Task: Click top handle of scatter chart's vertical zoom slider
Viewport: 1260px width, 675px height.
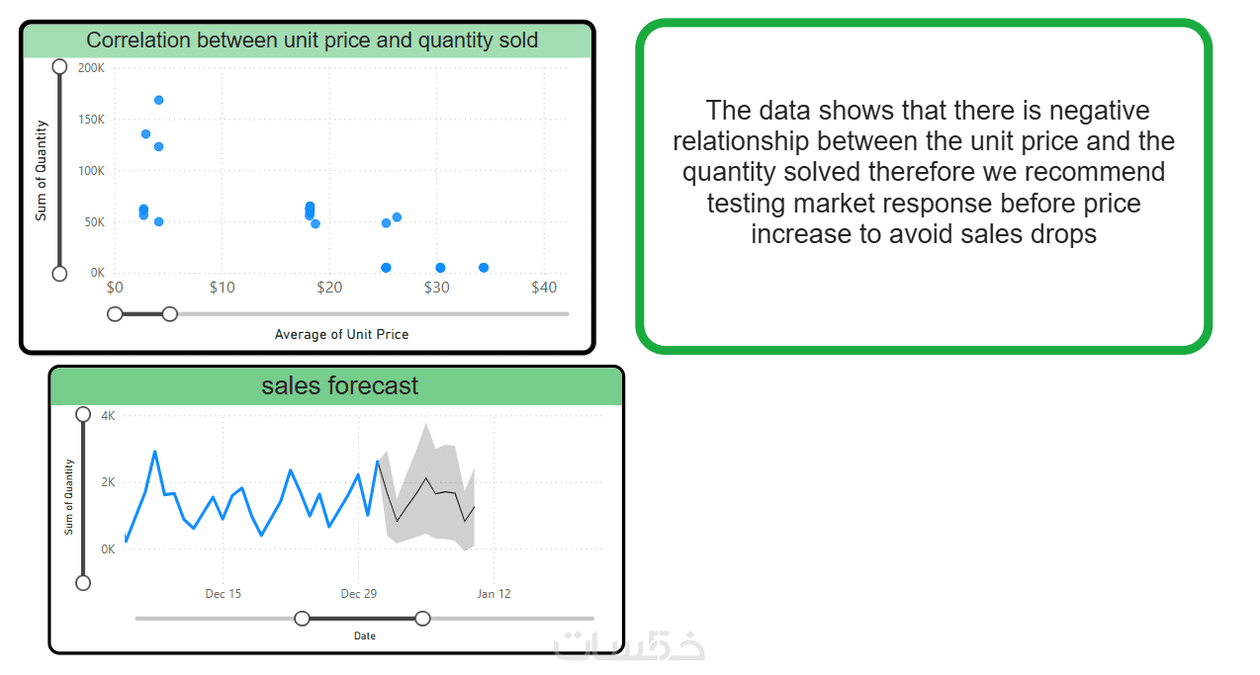Action: click(59, 66)
